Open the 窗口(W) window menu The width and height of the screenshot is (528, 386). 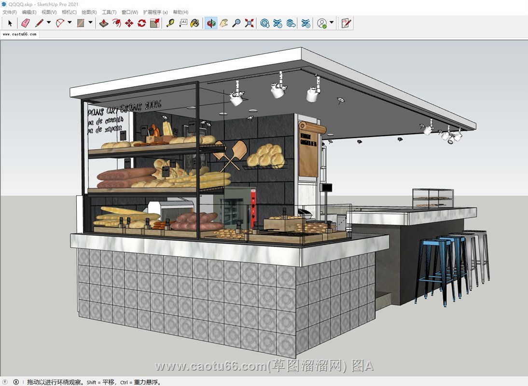pyautogui.click(x=129, y=12)
